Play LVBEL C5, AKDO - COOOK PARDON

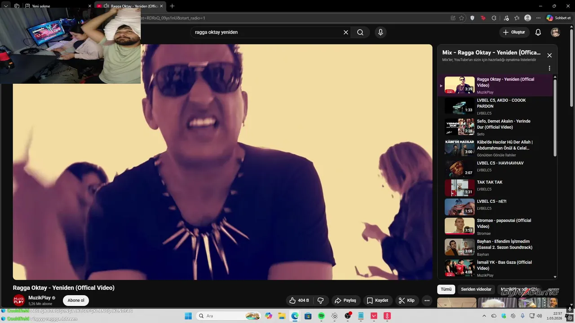(495, 106)
